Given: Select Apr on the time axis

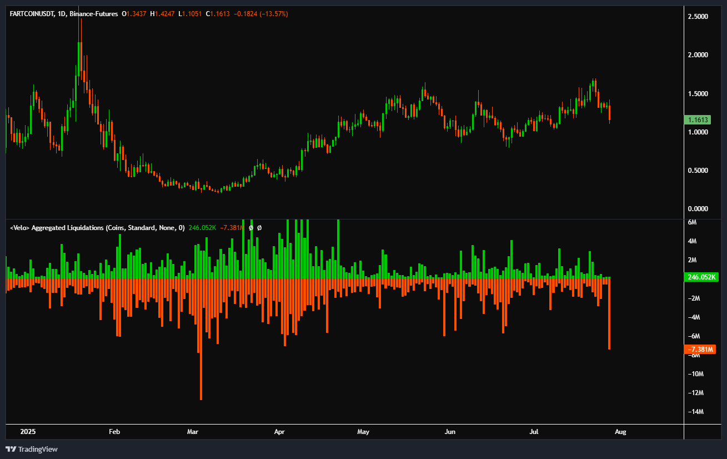Looking at the screenshot, I should (x=279, y=431).
